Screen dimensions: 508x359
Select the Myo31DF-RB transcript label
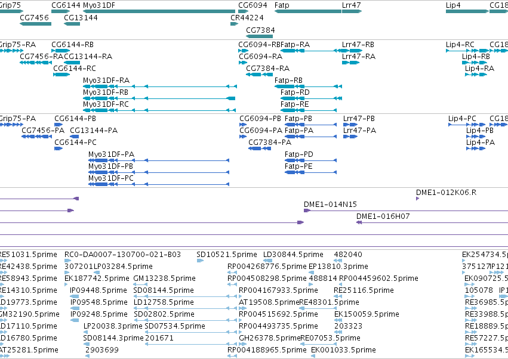pyautogui.click(x=106, y=92)
